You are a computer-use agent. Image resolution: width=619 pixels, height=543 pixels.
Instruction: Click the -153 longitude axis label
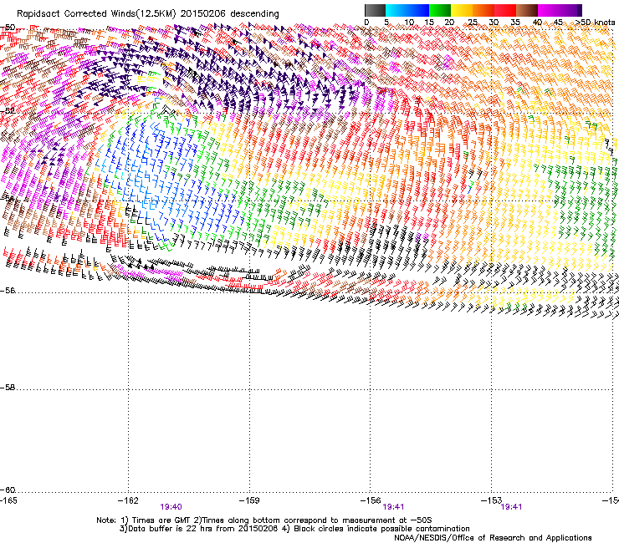click(491, 500)
